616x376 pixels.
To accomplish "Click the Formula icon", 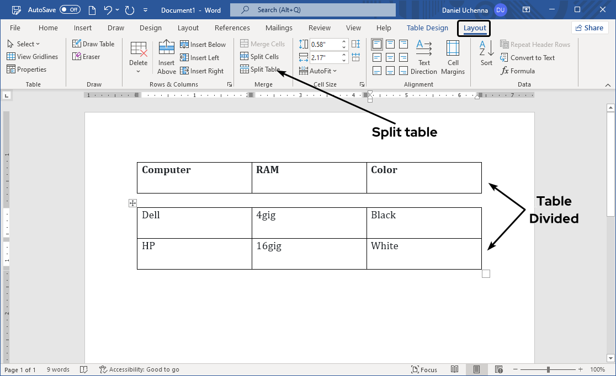I will click(x=518, y=71).
